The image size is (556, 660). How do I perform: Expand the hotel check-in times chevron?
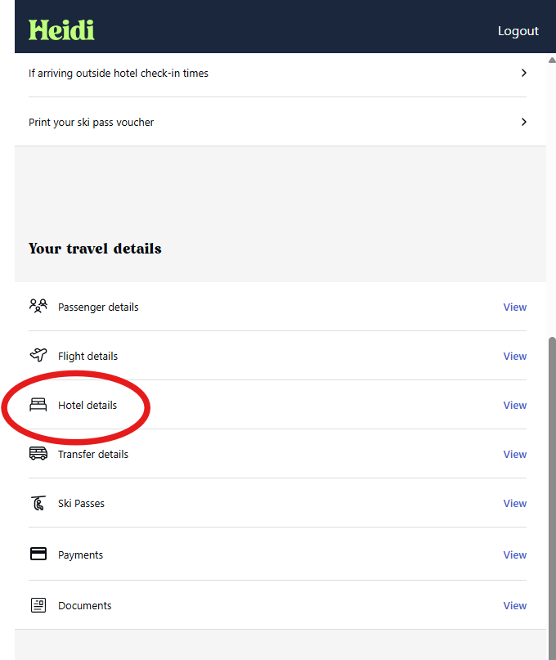pyautogui.click(x=523, y=73)
